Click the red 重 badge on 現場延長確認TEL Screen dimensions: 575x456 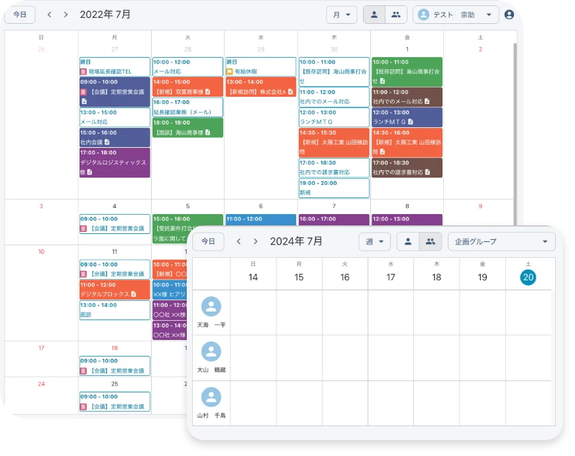83,72
